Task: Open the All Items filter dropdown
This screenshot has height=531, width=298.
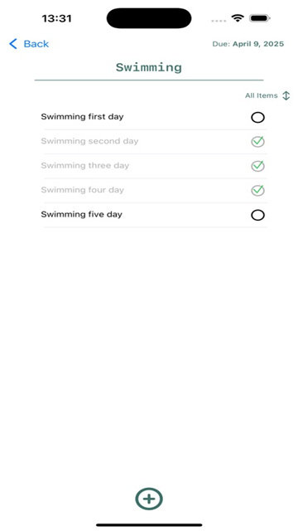Action: tap(267, 95)
